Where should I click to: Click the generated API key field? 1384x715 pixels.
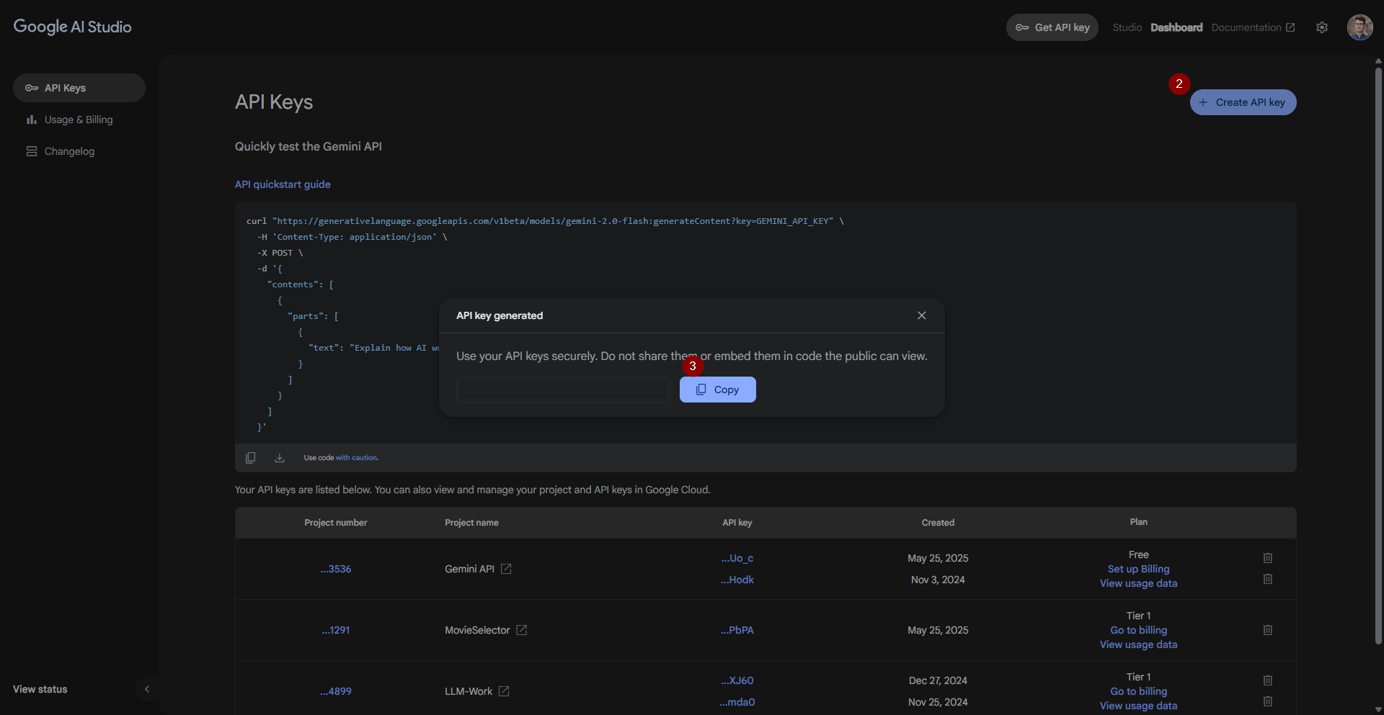(x=563, y=390)
